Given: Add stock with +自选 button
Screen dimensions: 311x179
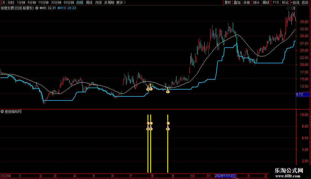Looking at the screenshot, I should point(295,2).
